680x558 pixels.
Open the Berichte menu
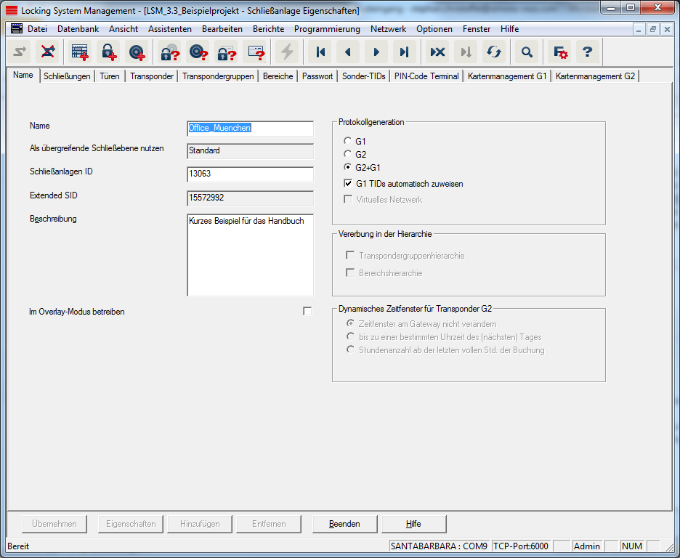click(x=269, y=29)
